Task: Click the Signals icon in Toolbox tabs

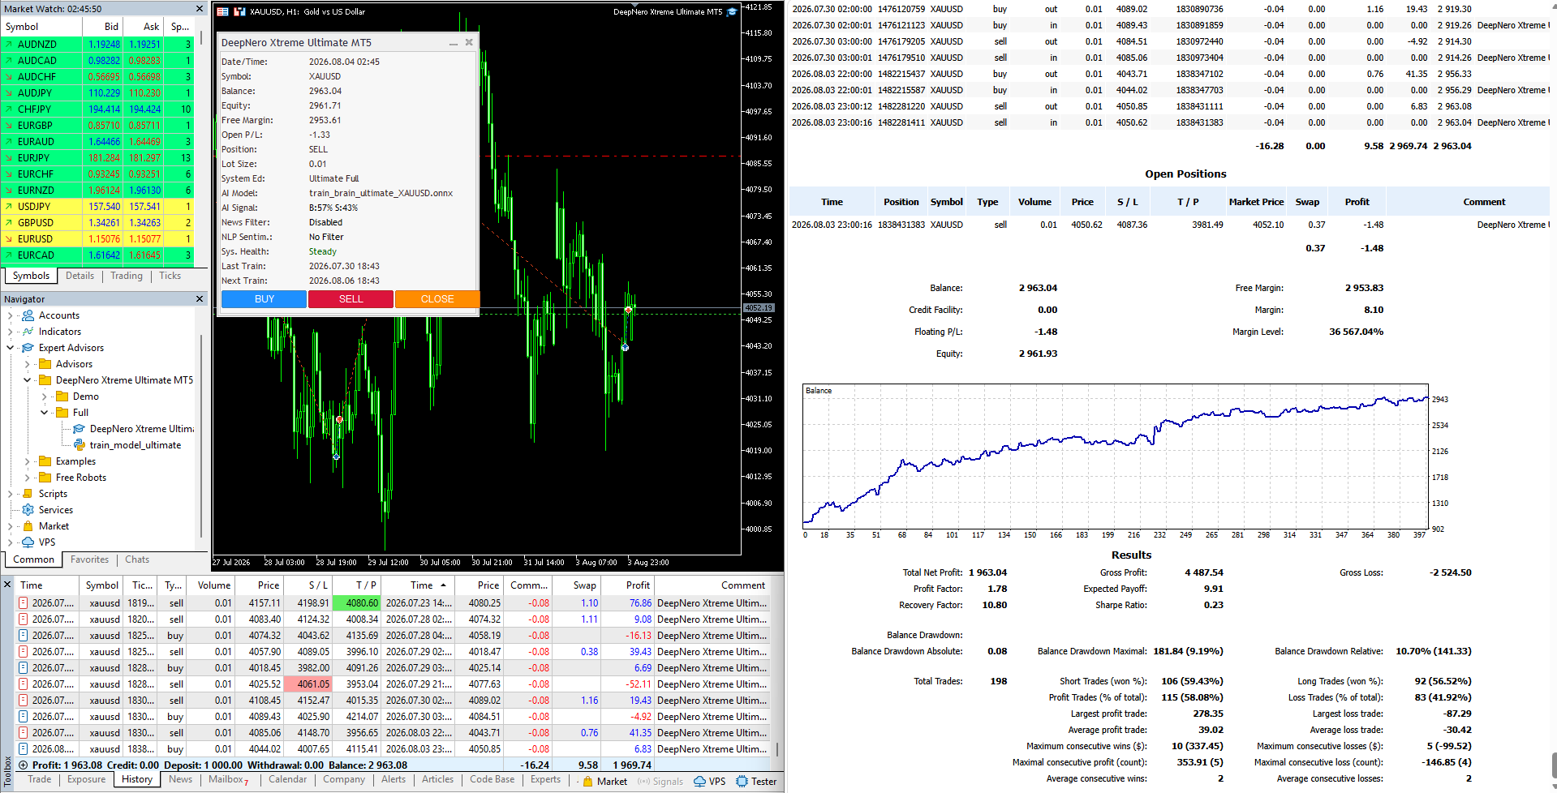Action: [x=643, y=782]
